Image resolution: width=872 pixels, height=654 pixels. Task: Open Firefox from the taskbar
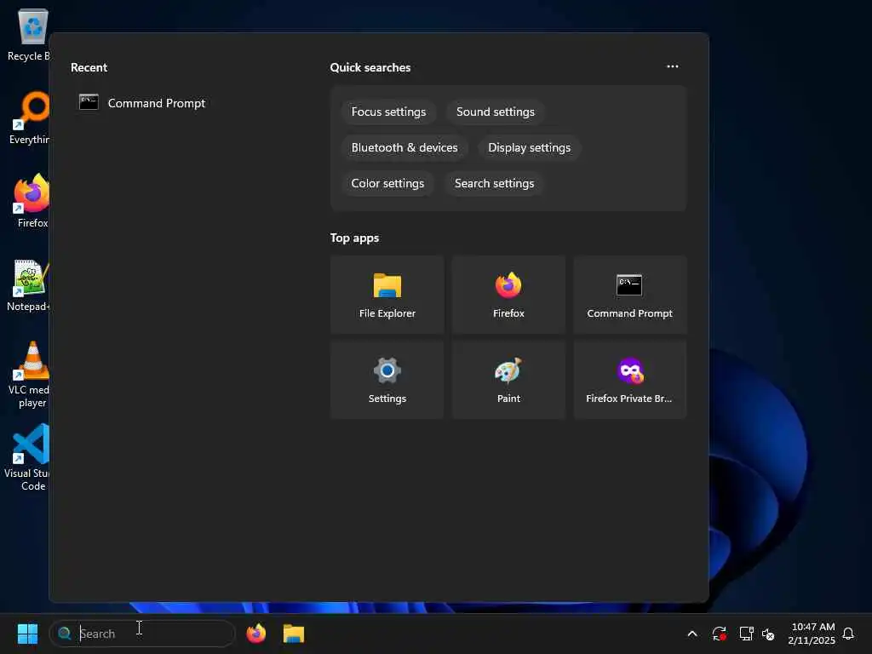coord(256,634)
